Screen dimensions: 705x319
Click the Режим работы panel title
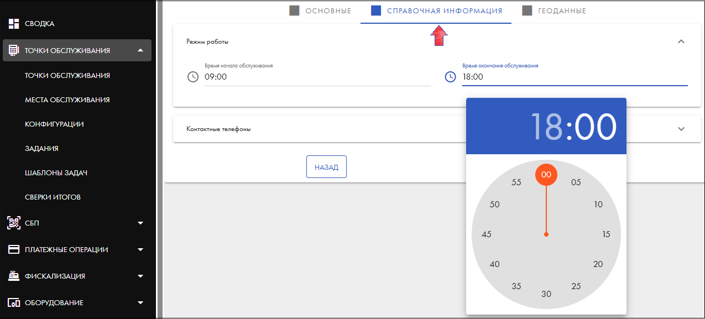[x=207, y=41]
